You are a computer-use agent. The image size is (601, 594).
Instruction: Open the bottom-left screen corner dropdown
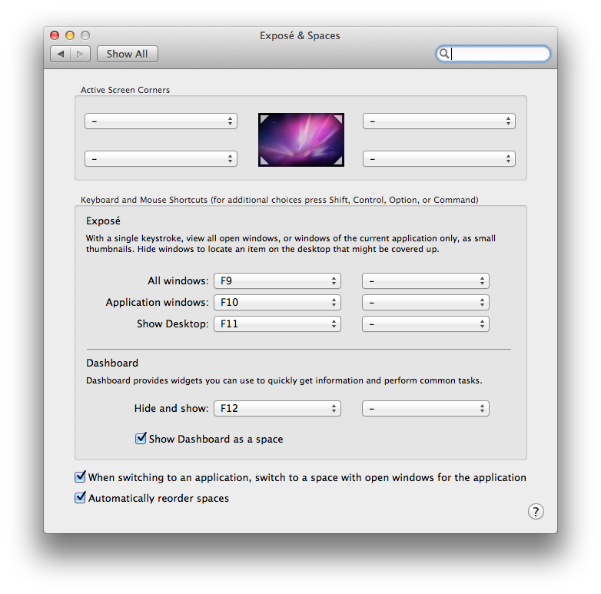pos(161,158)
